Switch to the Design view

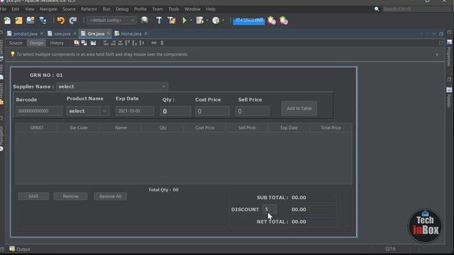click(x=36, y=42)
